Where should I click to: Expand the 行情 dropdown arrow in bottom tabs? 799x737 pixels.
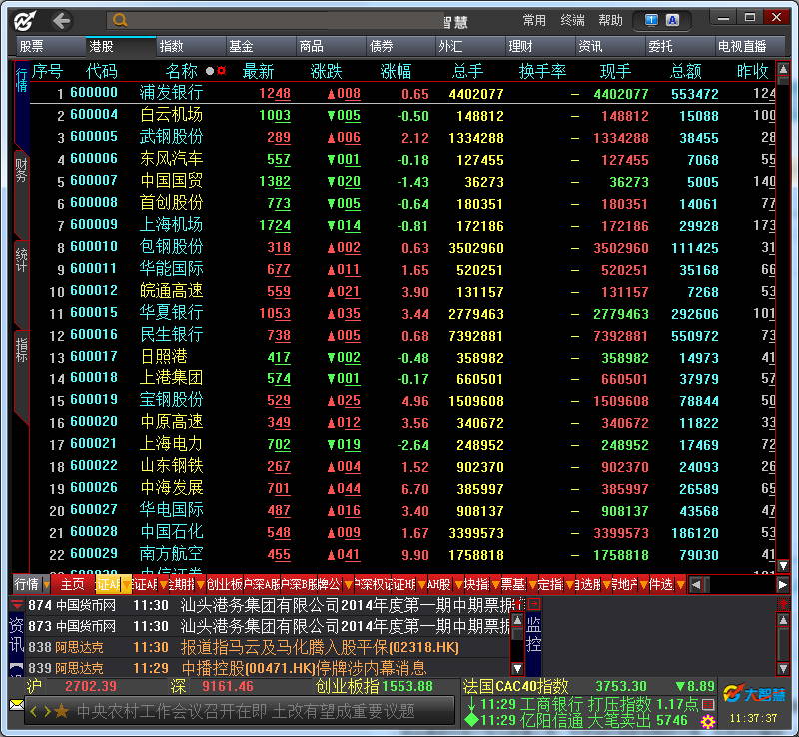(x=47, y=584)
